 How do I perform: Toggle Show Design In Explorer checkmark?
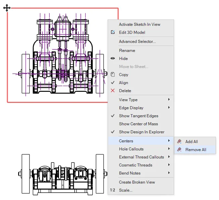click(x=113, y=132)
